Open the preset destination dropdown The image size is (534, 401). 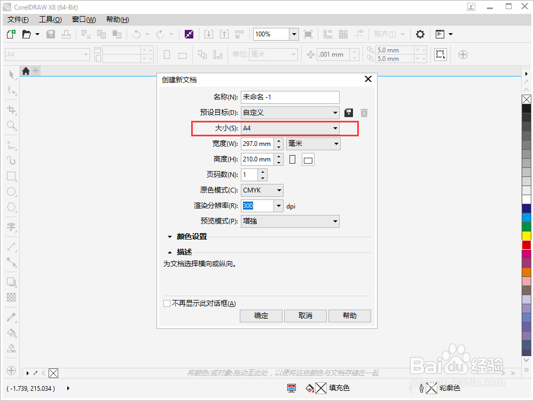pyautogui.click(x=290, y=113)
